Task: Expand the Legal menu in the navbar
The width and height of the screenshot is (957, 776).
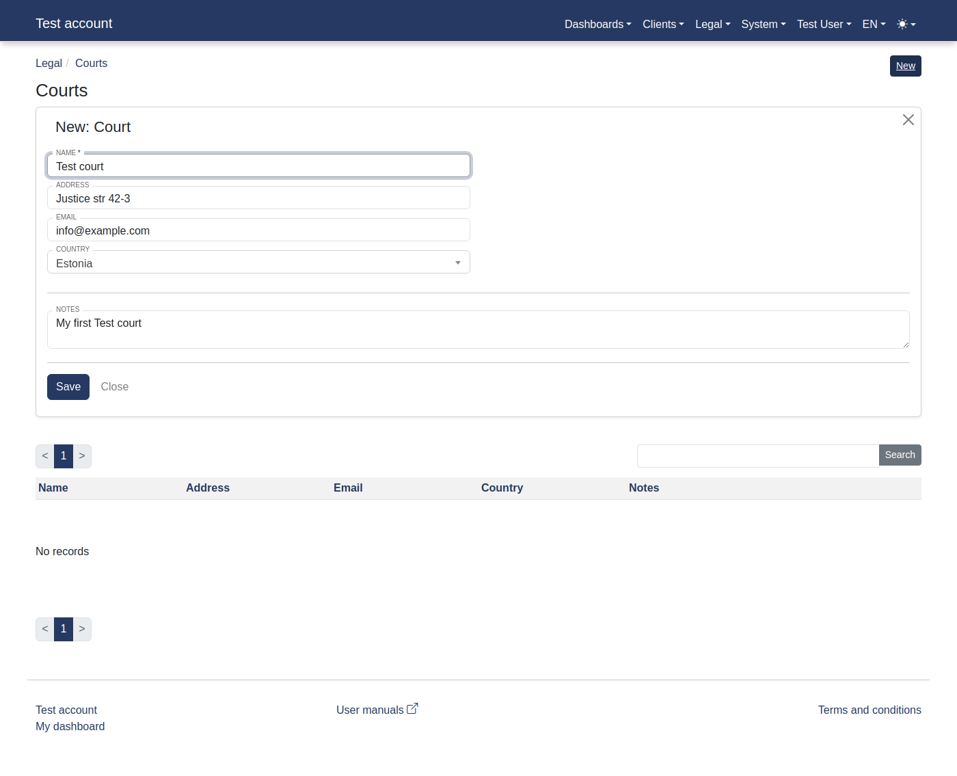Action: point(712,24)
